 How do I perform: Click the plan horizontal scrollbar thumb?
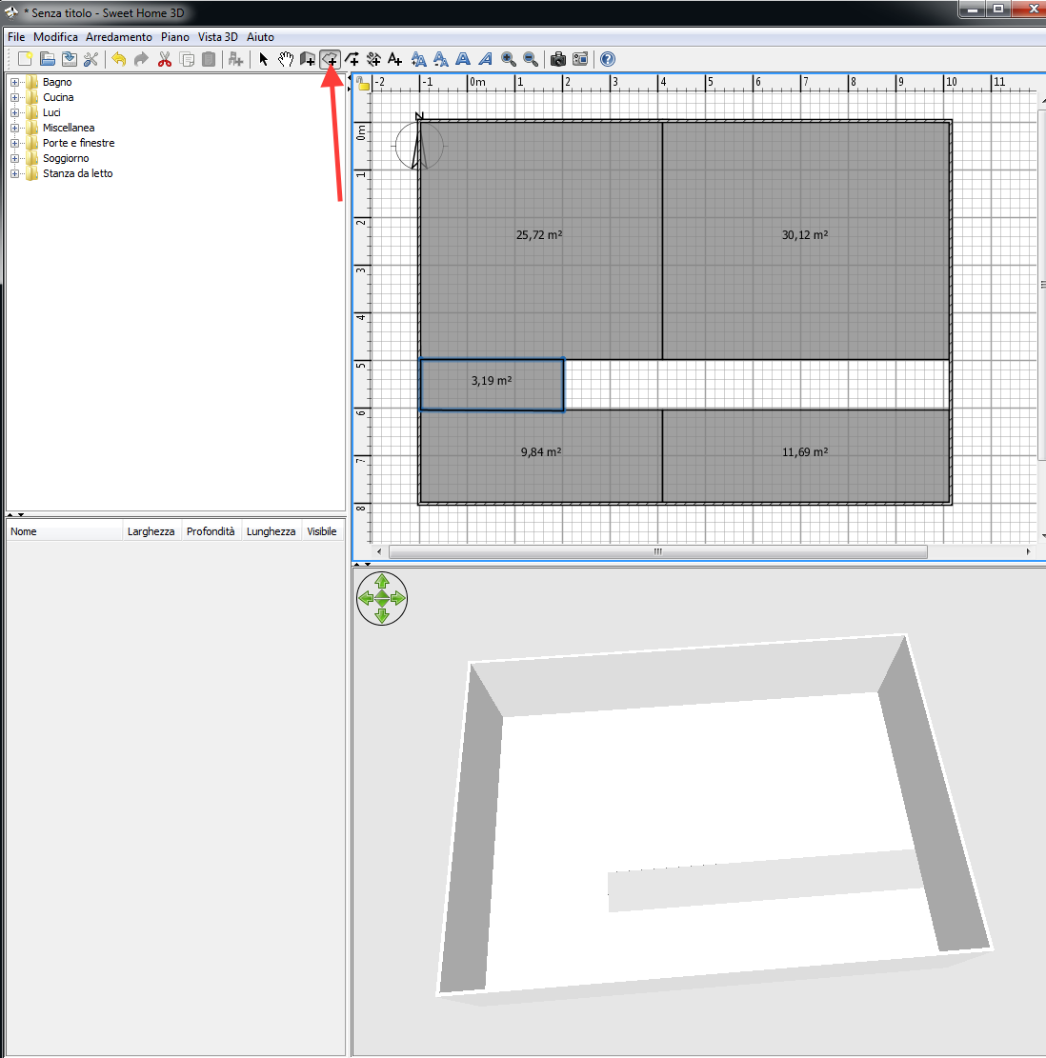[658, 552]
